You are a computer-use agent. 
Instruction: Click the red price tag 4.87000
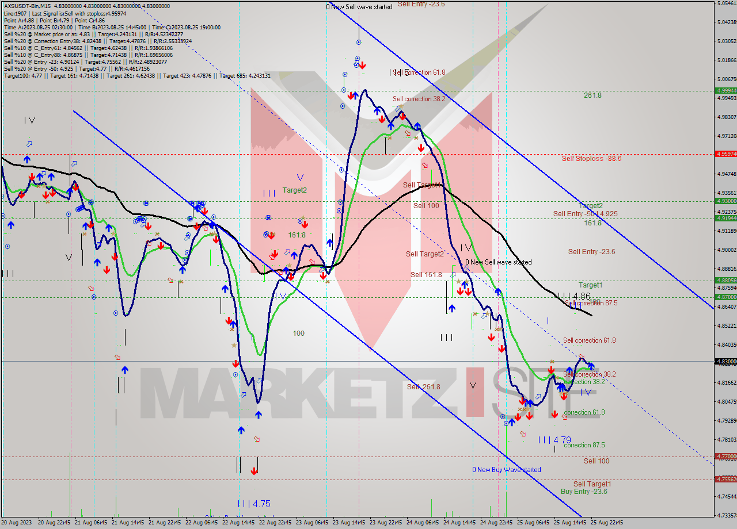pos(725,297)
